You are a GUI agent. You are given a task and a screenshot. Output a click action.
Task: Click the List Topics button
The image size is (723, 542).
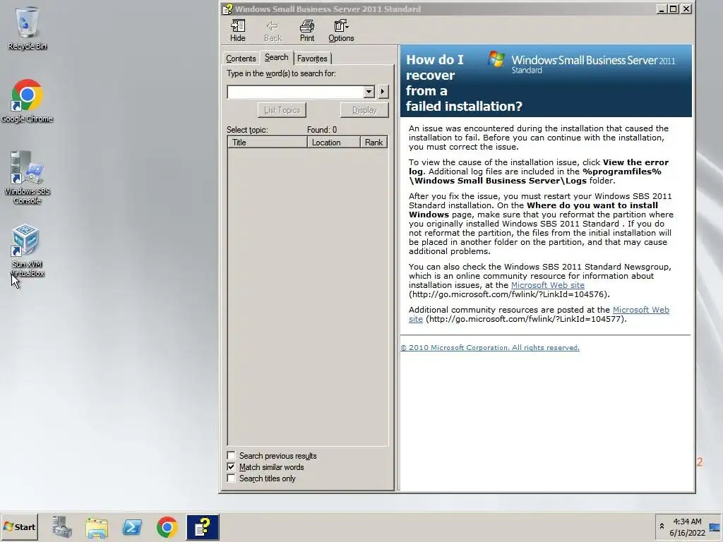[x=282, y=110]
